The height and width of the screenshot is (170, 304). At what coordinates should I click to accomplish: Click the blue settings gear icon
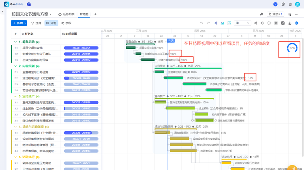pyautogui.click(x=297, y=23)
